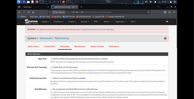Open the Firefox account icon

165,12
